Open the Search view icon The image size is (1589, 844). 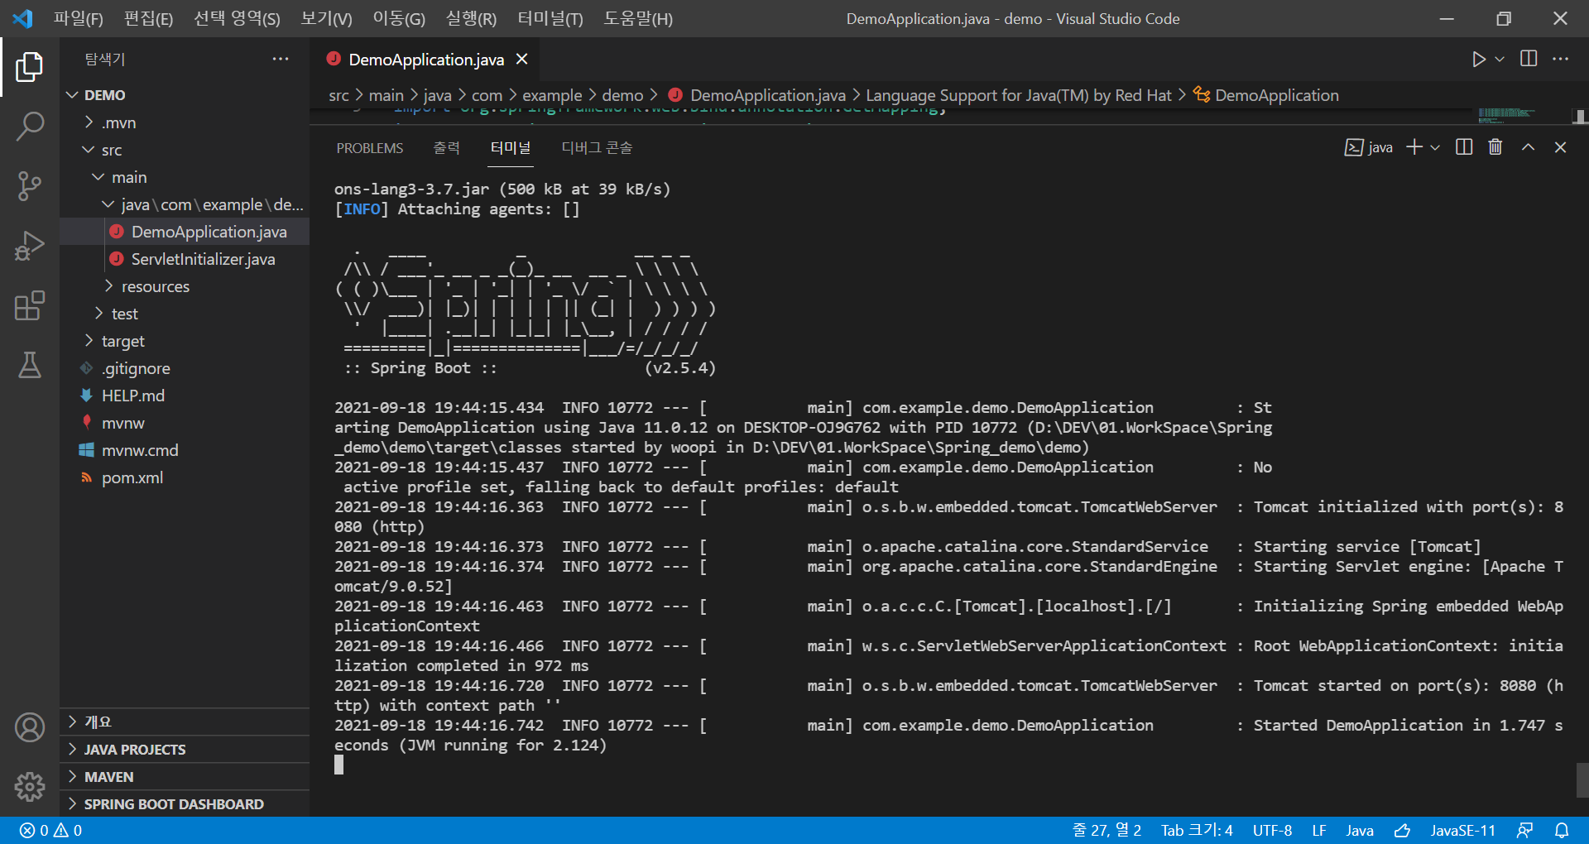30,127
